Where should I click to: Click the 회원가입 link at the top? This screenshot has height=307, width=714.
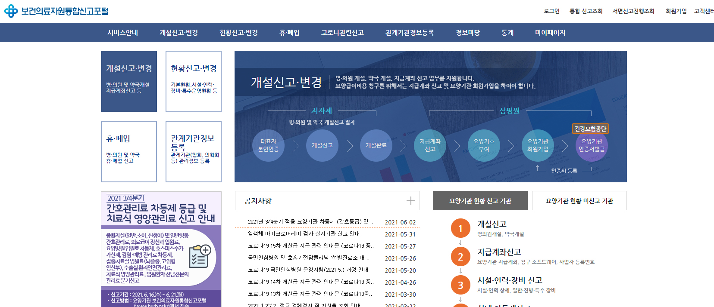(676, 11)
